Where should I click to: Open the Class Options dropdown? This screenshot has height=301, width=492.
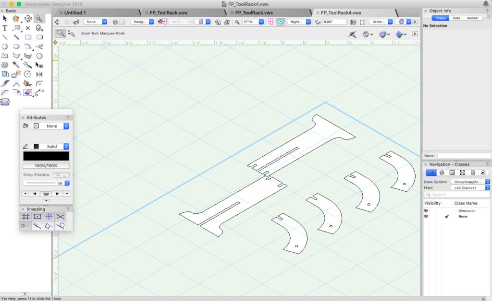[470, 182]
